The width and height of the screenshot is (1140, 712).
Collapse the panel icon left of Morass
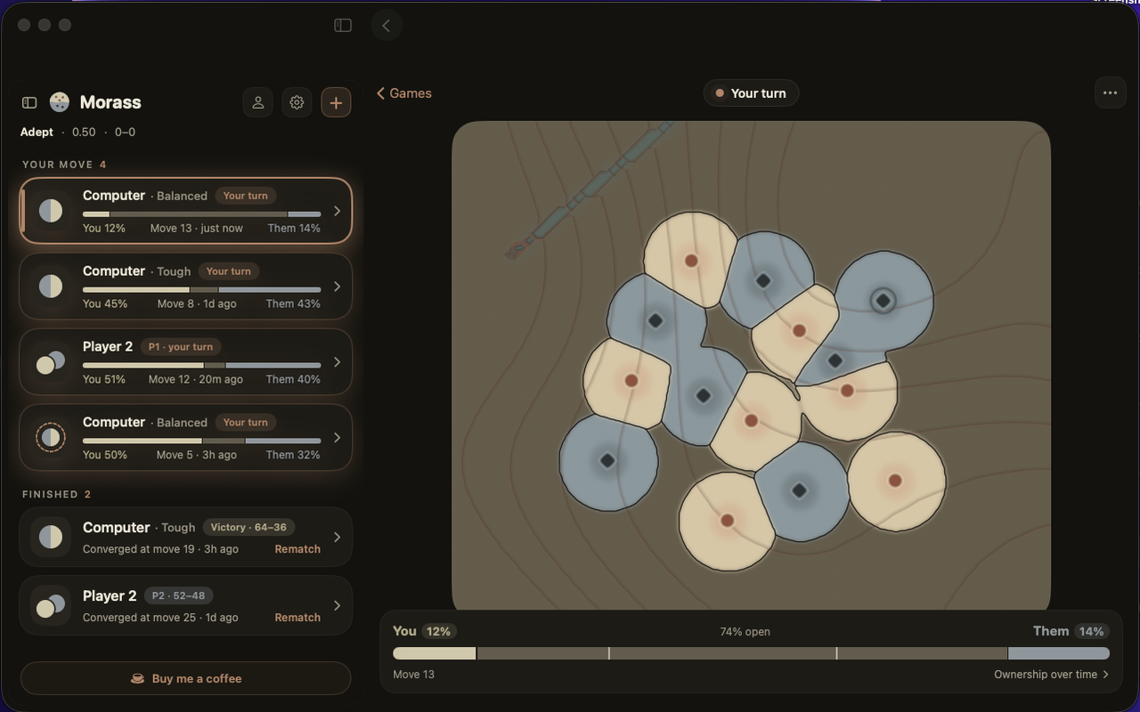(29, 102)
